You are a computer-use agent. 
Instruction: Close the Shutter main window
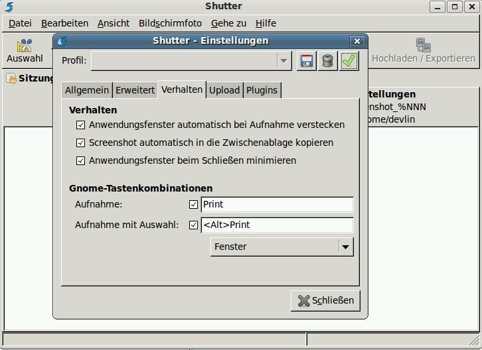tap(472, 7)
